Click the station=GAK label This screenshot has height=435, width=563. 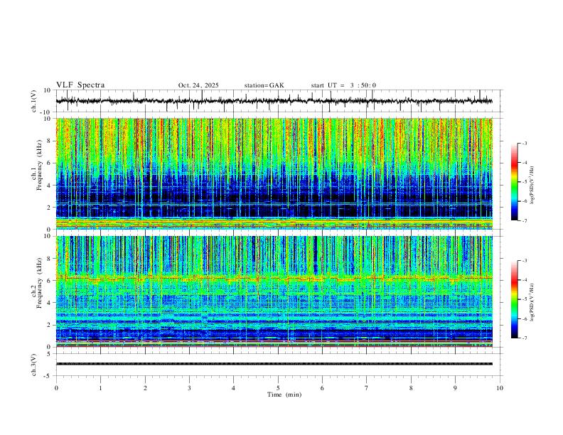coord(264,85)
